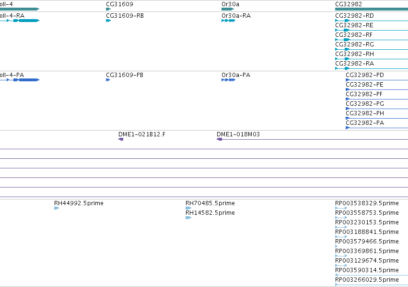The height and width of the screenshot is (287, 408).
Task: Select EST RH70485.5prime label
Action: 210,203
